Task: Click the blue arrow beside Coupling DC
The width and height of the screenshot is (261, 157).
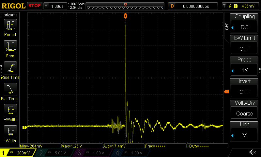Action: [233, 27]
